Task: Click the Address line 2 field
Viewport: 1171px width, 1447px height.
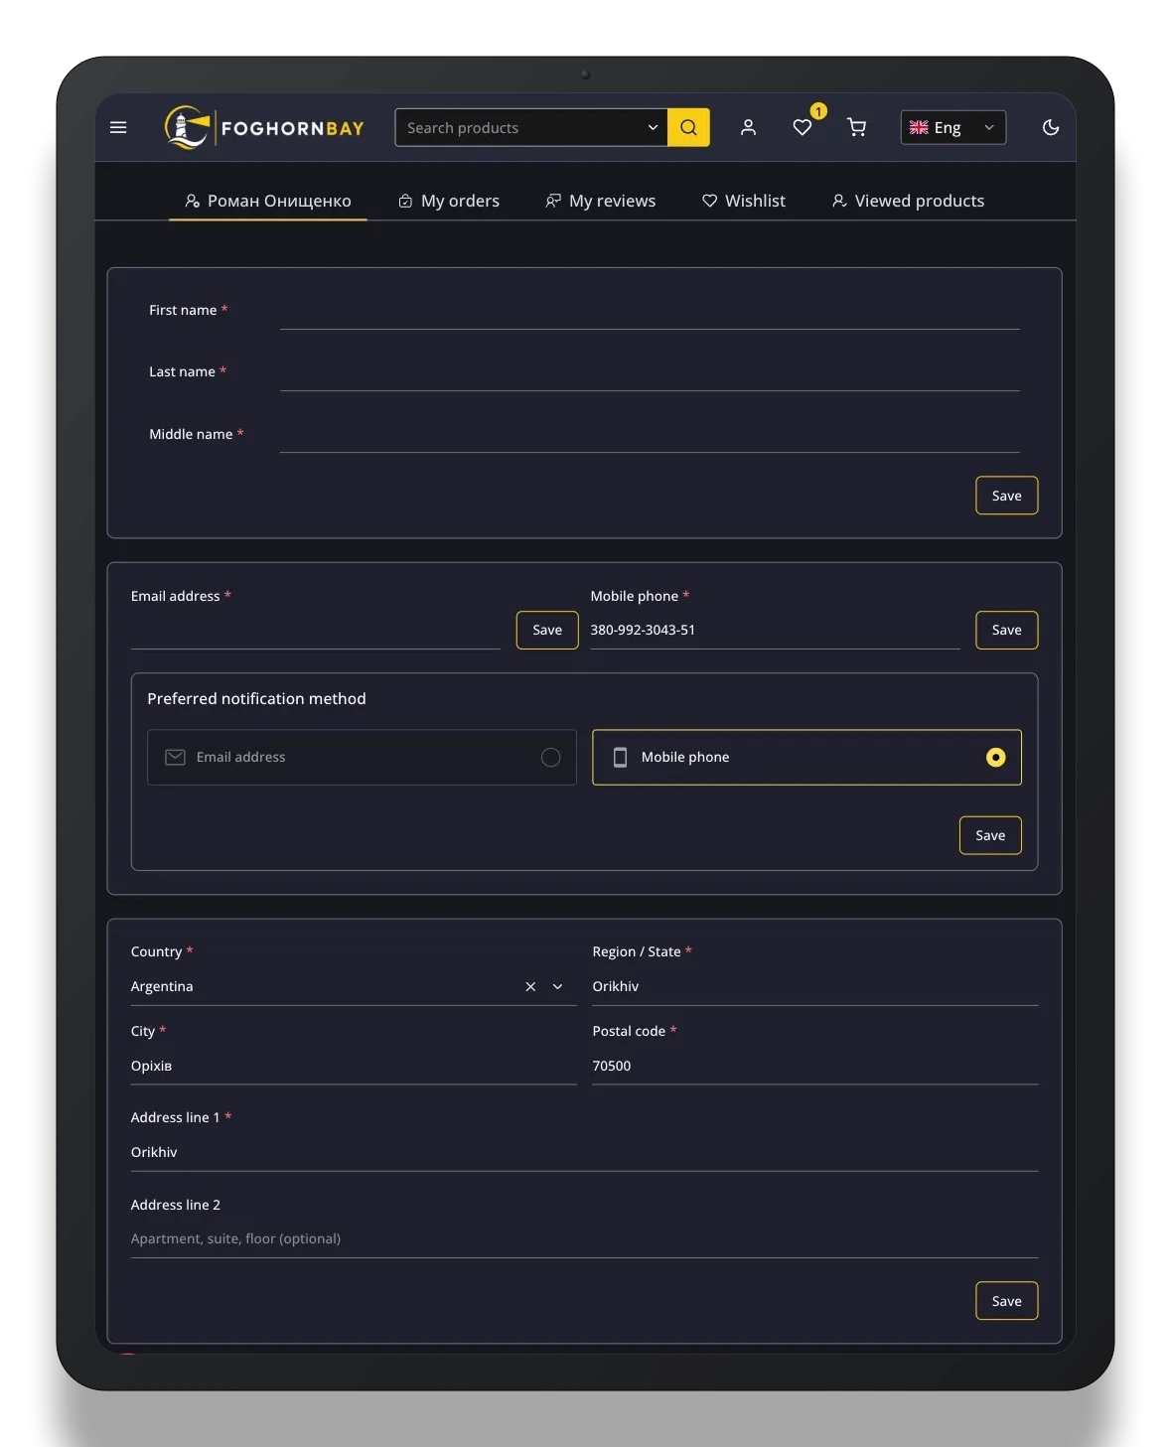Action: coord(584,1239)
